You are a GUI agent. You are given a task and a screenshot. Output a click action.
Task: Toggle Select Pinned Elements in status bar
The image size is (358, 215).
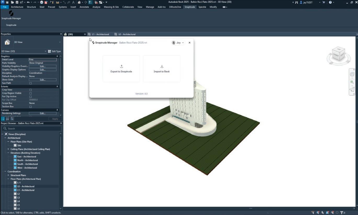[x=323, y=213]
